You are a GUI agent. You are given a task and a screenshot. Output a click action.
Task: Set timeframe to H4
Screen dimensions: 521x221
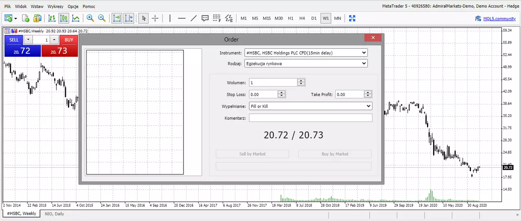pos(302,18)
